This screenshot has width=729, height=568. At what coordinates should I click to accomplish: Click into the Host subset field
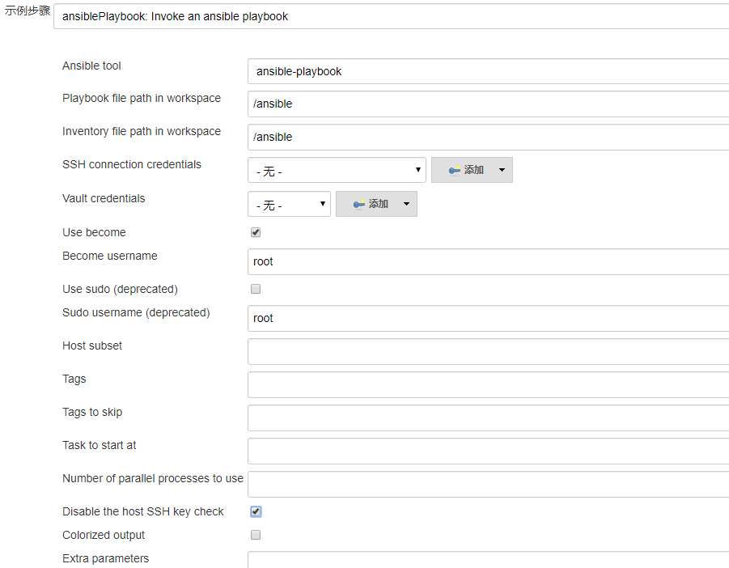pos(488,351)
